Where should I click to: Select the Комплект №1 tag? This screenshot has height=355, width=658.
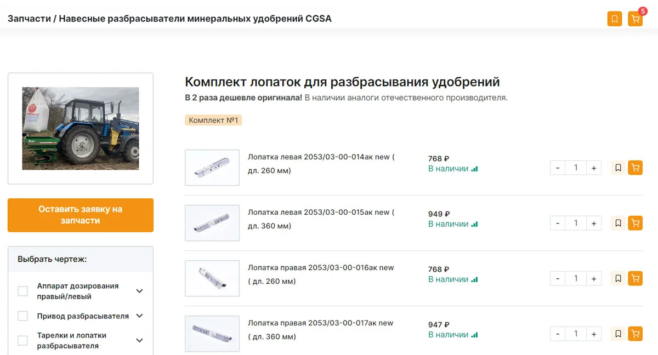pos(213,120)
